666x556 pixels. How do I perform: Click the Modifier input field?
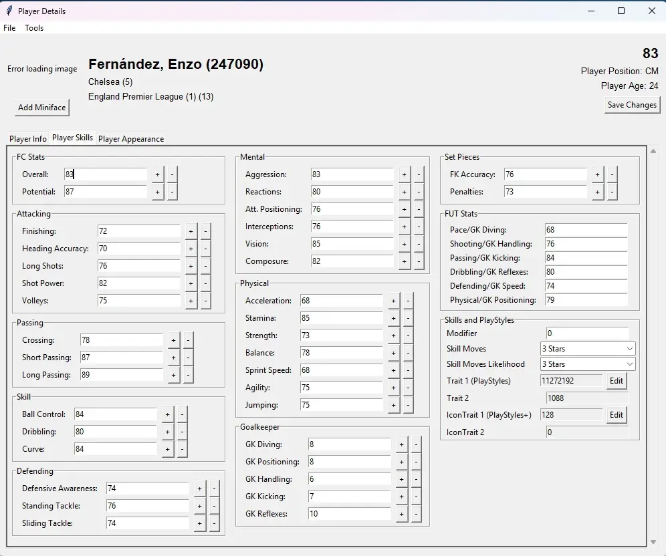587,333
